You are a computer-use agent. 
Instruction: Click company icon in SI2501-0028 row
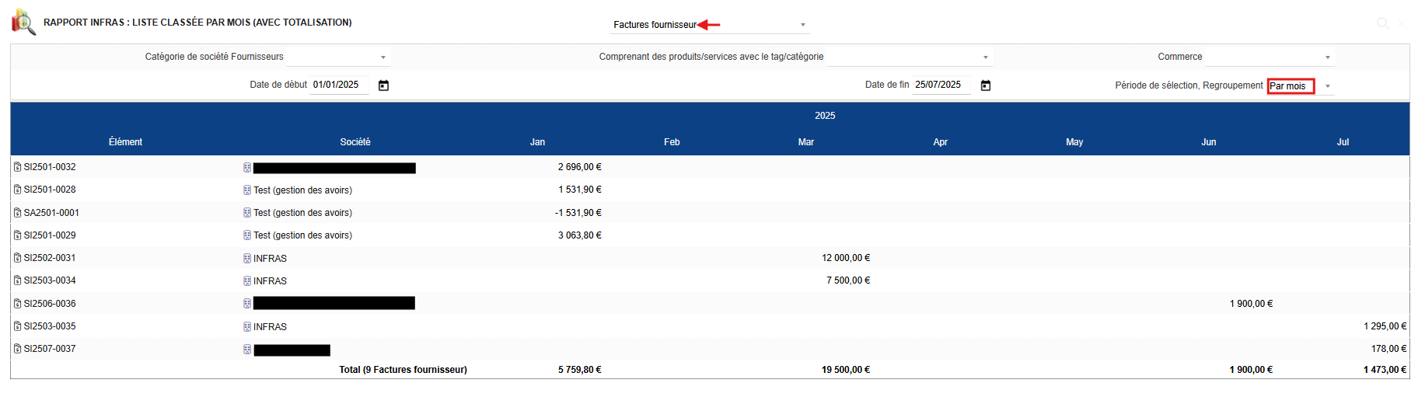(247, 190)
